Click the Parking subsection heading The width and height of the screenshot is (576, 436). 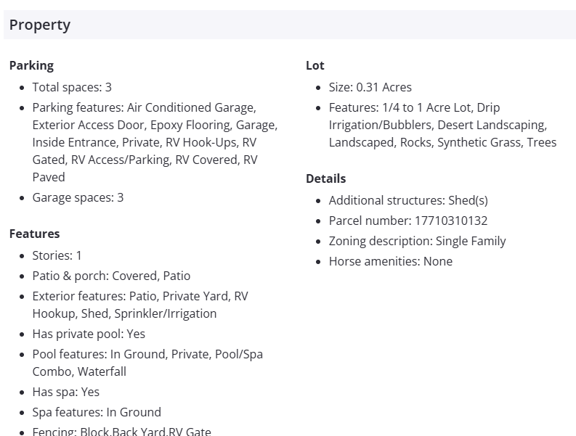coord(31,65)
